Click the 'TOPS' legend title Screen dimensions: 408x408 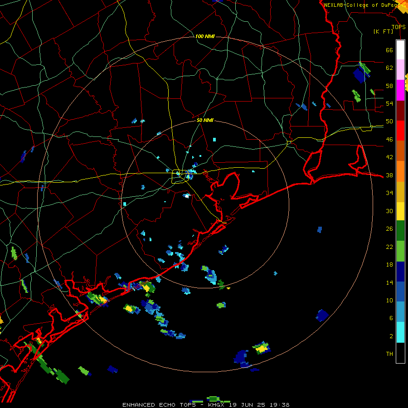pyautogui.click(x=398, y=27)
